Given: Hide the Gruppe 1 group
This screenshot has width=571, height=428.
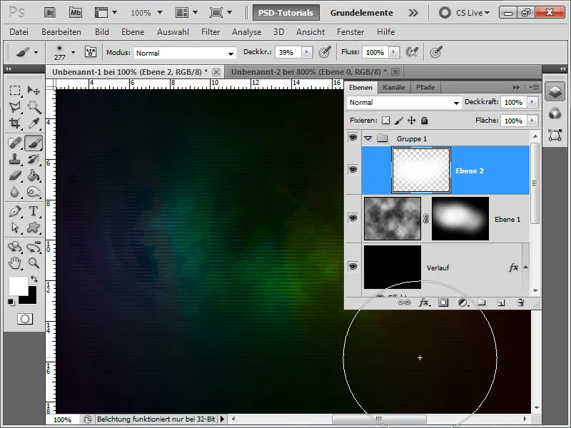Looking at the screenshot, I should click(x=353, y=138).
